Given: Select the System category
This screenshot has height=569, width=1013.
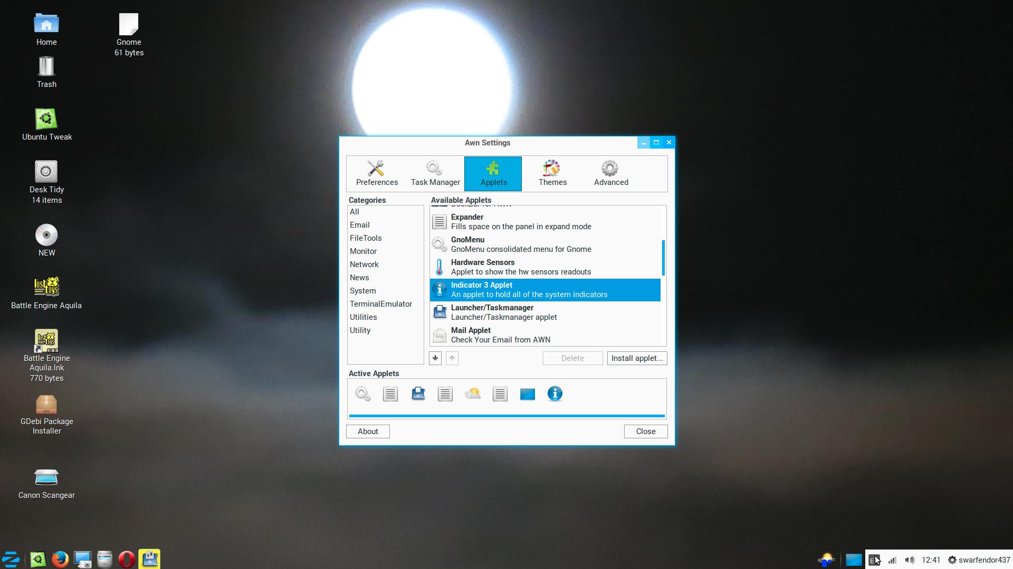Looking at the screenshot, I should click(385, 291).
